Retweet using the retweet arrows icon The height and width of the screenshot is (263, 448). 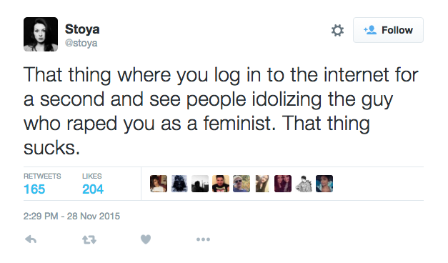tap(89, 239)
